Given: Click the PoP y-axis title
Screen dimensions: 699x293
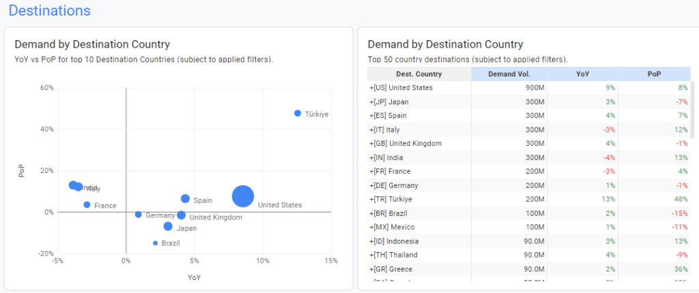Looking at the screenshot, I should tap(21, 172).
